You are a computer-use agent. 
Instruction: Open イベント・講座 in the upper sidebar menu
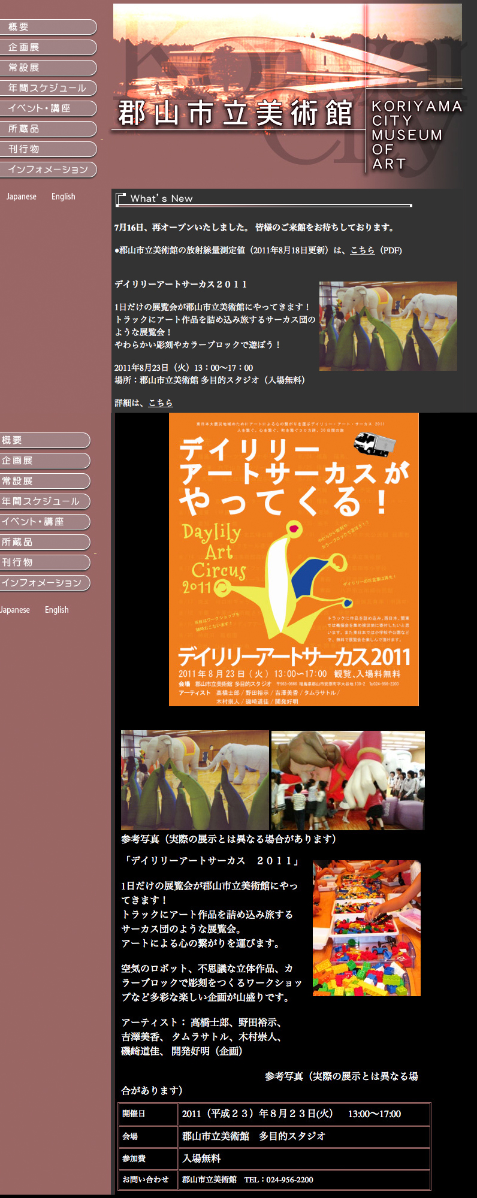tap(48, 108)
